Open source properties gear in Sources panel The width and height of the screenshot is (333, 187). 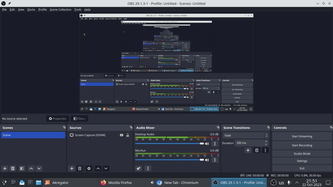pyautogui.click(x=89, y=168)
